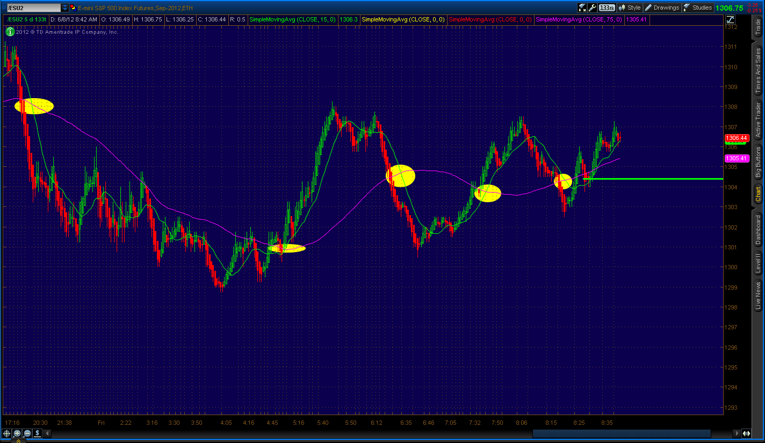Click the E-mini S&P 500 Index Futures title text

click(x=135, y=8)
